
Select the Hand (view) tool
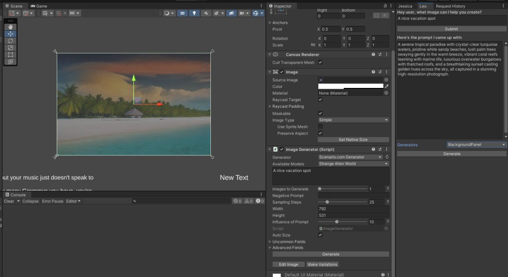tap(11, 27)
